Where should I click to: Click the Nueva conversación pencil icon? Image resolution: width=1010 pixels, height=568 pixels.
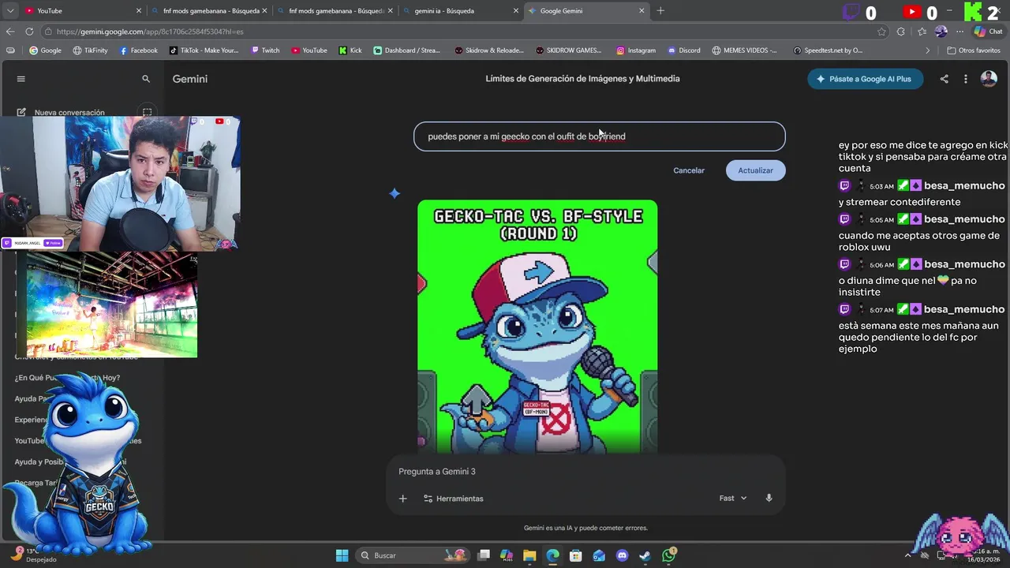[x=21, y=112]
